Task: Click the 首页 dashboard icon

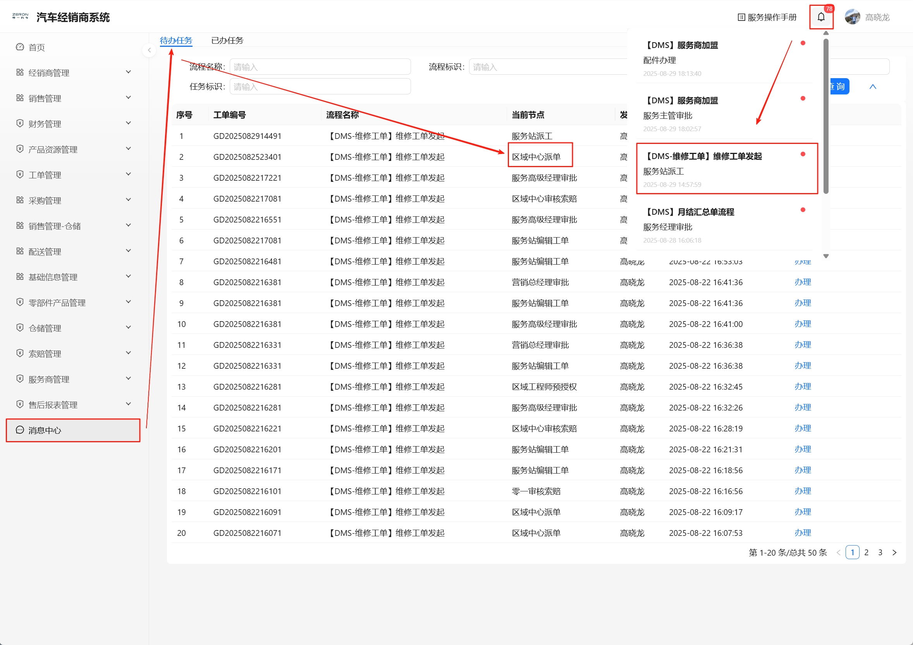Action: (x=20, y=47)
